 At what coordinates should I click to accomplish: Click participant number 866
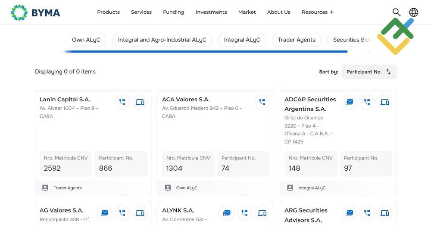pos(106,168)
